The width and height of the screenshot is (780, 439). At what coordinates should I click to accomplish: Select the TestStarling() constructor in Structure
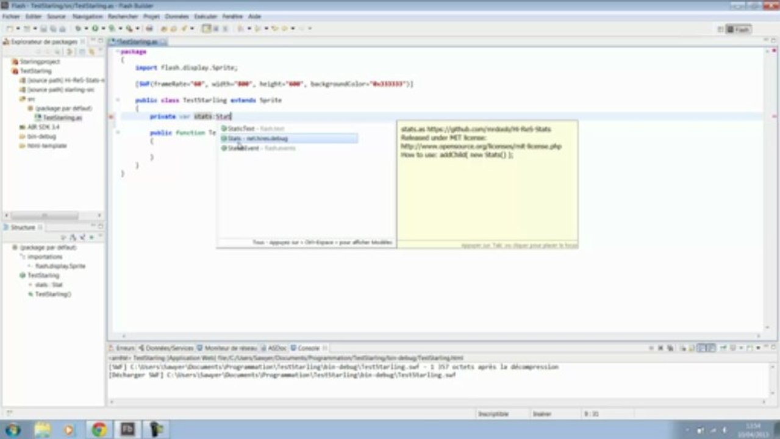[49, 294]
